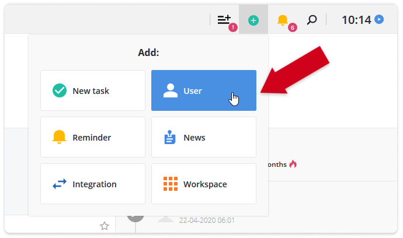Click the 10:14 timer display
This screenshot has width=403, height=238.
(356, 20)
